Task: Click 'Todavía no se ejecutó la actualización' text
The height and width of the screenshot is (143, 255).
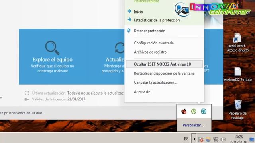Action: click(x=96, y=93)
